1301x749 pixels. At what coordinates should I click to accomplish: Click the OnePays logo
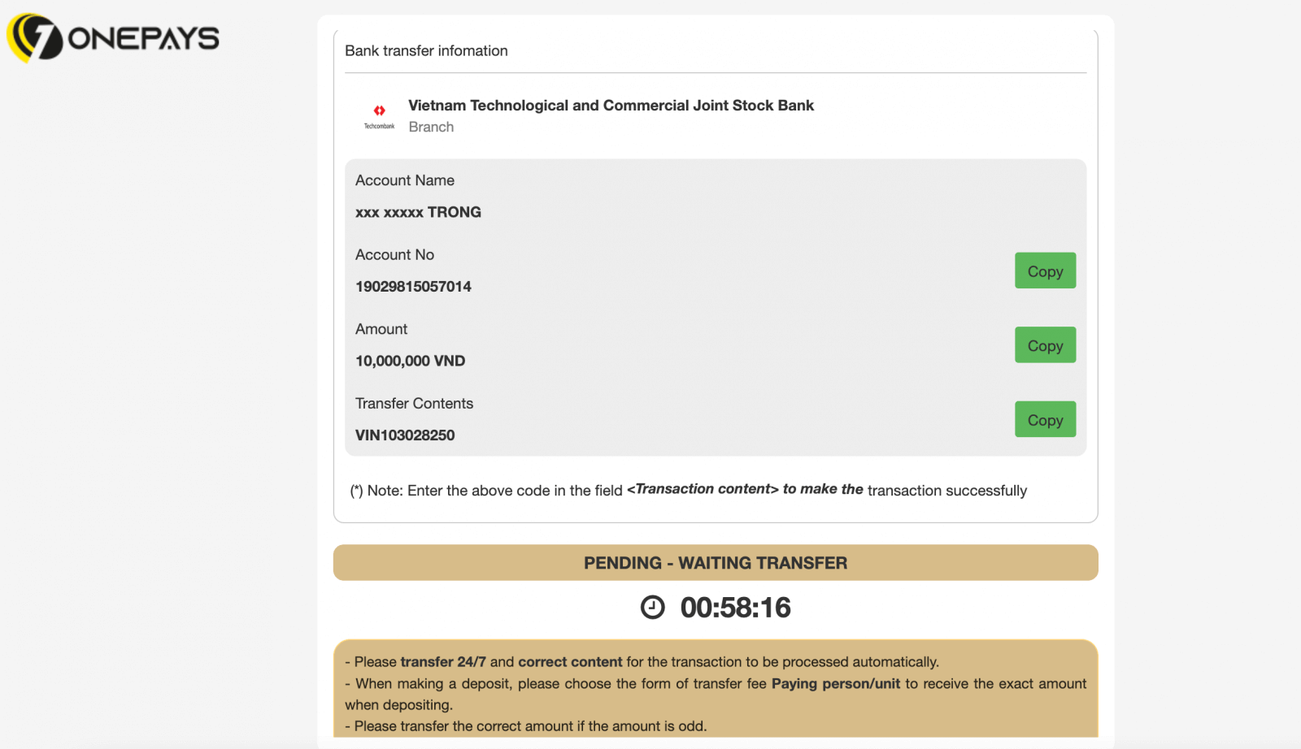pyautogui.click(x=113, y=38)
